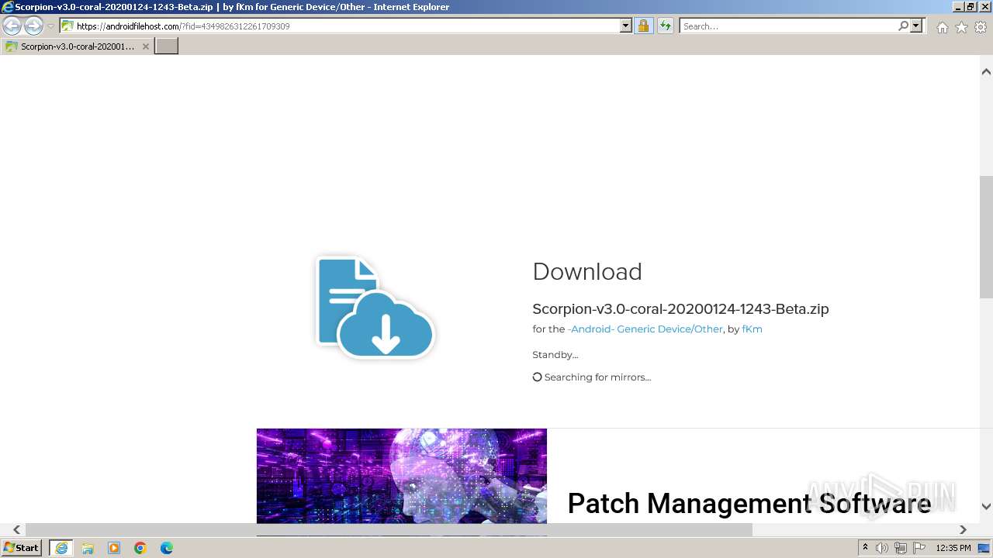The height and width of the screenshot is (558, 993).
Task: Click the magnifier search icon
Action: tap(903, 26)
